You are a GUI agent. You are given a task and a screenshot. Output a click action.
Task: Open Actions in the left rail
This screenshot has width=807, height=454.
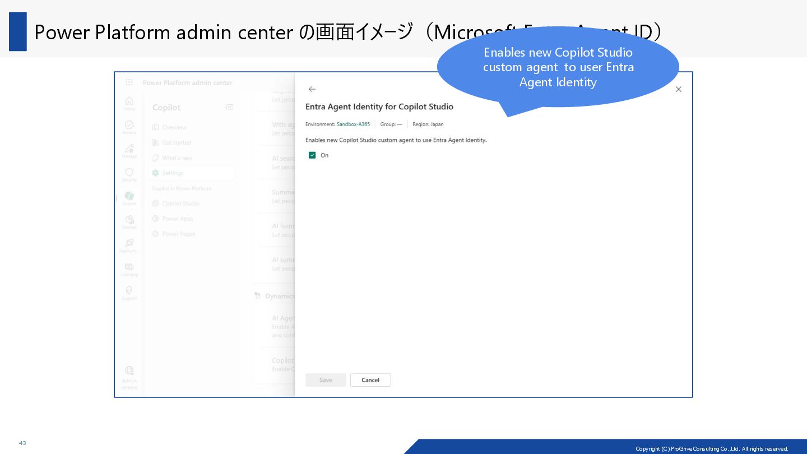(129, 127)
